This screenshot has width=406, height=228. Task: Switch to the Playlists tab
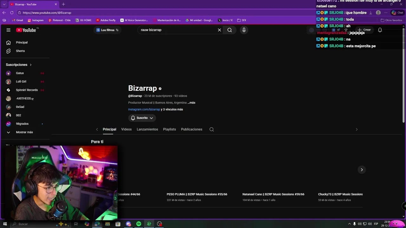(169, 129)
